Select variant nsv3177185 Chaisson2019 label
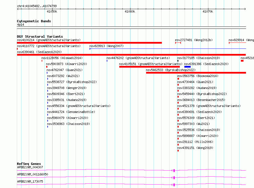254x188 pixels. (x=199, y=58)
